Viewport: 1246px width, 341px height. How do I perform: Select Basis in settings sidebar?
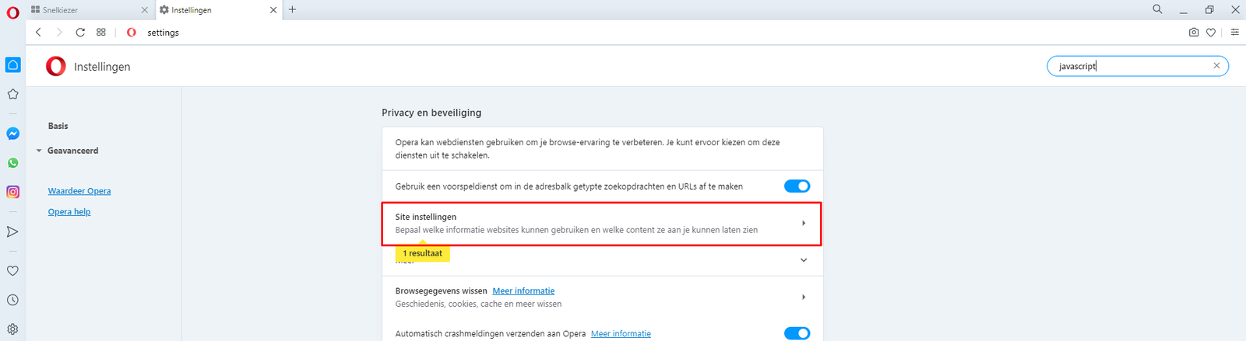(58, 126)
